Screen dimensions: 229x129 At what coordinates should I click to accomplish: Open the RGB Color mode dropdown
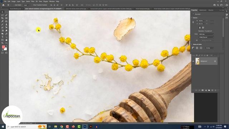click(206, 34)
